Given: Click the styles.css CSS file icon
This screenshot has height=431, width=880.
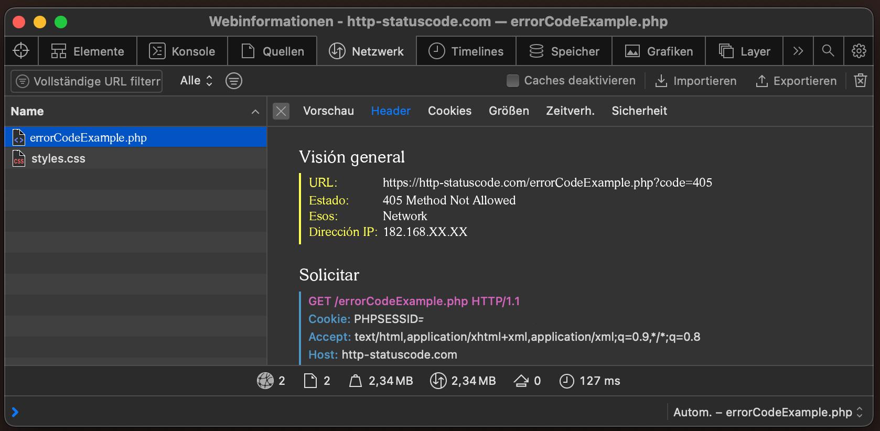Looking at the screenshot, I should point(19,158).
